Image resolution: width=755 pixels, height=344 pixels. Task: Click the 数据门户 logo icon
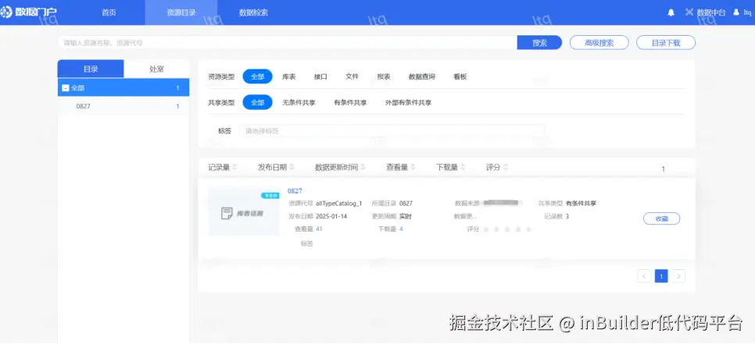(x=6, y=12)
